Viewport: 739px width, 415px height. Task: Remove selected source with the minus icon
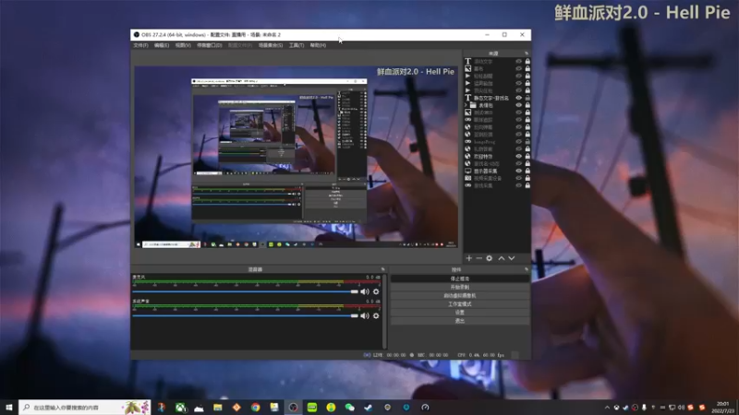pos(479,258)
